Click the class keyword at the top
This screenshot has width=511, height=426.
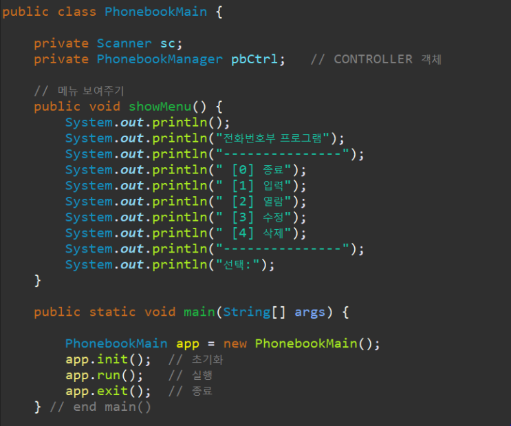(x=77, y=12)
